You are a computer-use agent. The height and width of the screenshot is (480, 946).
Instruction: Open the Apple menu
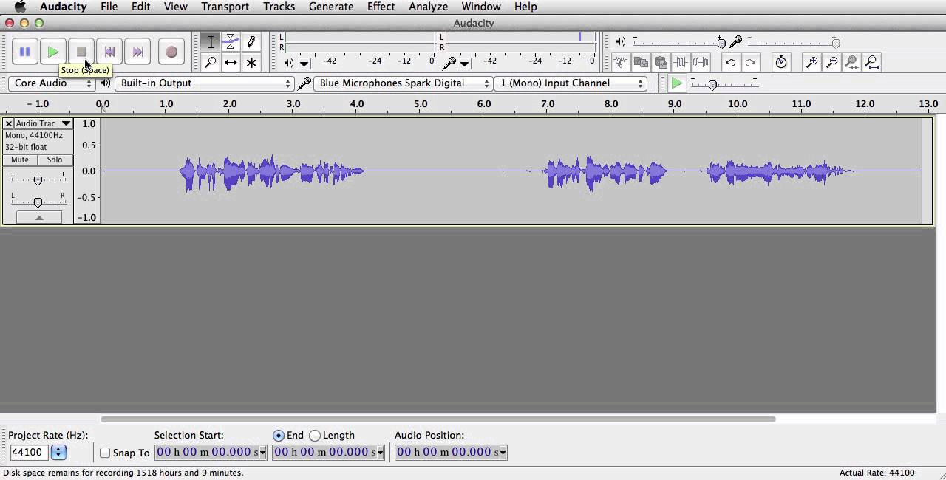pos(20,7)
